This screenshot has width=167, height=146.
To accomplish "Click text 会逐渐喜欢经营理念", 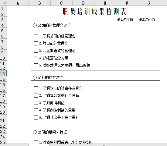I will tap(59, 51).
